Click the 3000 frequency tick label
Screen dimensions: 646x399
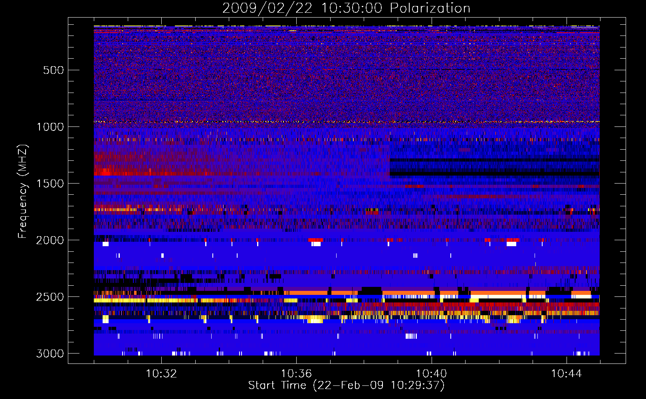[50, 354]
